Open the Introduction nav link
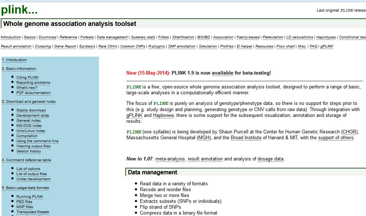The image size is (366, 216). pos(11,37)
